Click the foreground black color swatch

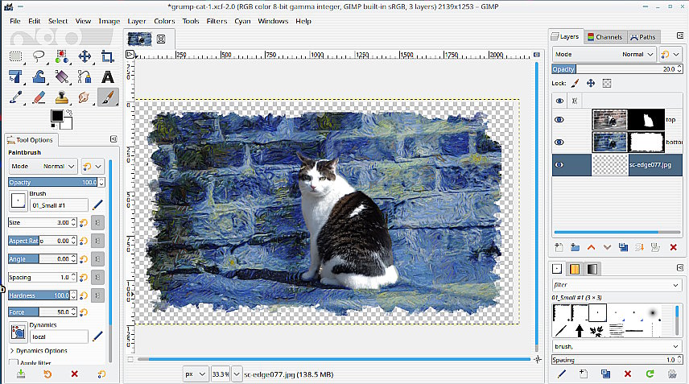(x=56, y=116)
